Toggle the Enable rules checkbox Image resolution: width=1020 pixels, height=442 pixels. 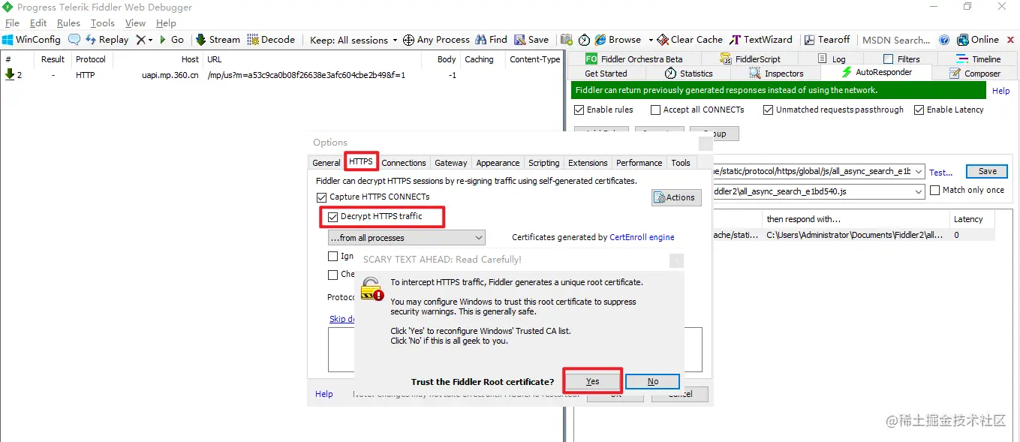pyautogui.click(x=579, y=110)
